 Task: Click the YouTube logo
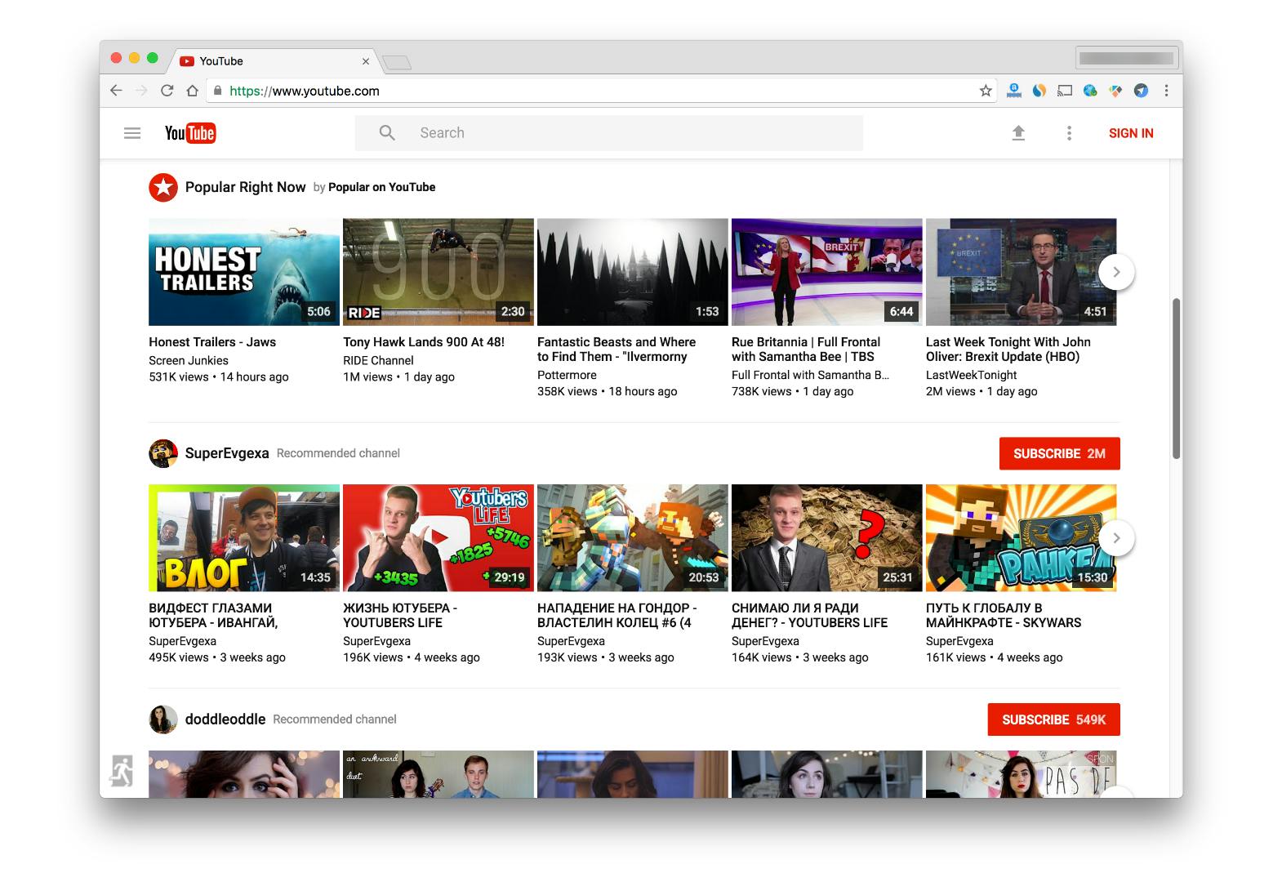point(190,133)
